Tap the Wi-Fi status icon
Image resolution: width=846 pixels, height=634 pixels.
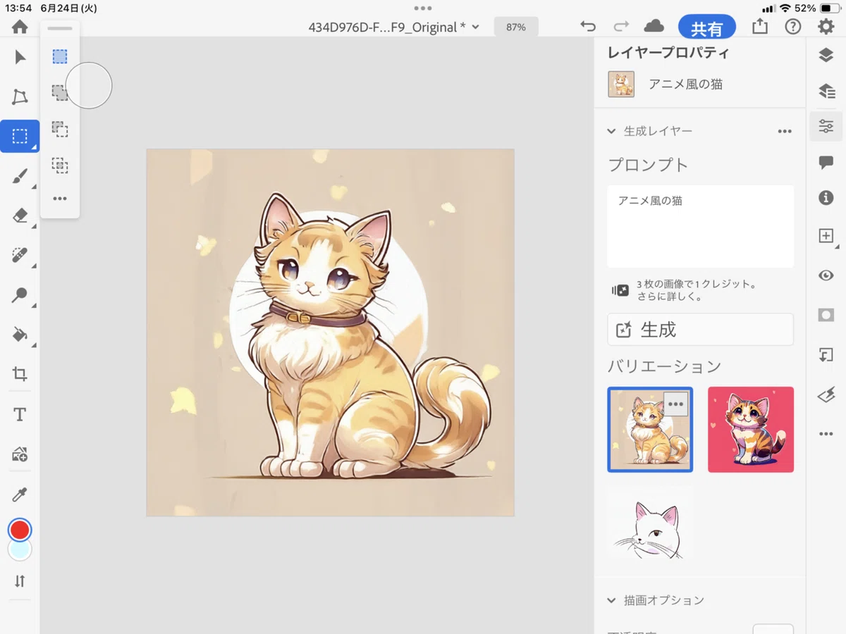pos(785,8)
